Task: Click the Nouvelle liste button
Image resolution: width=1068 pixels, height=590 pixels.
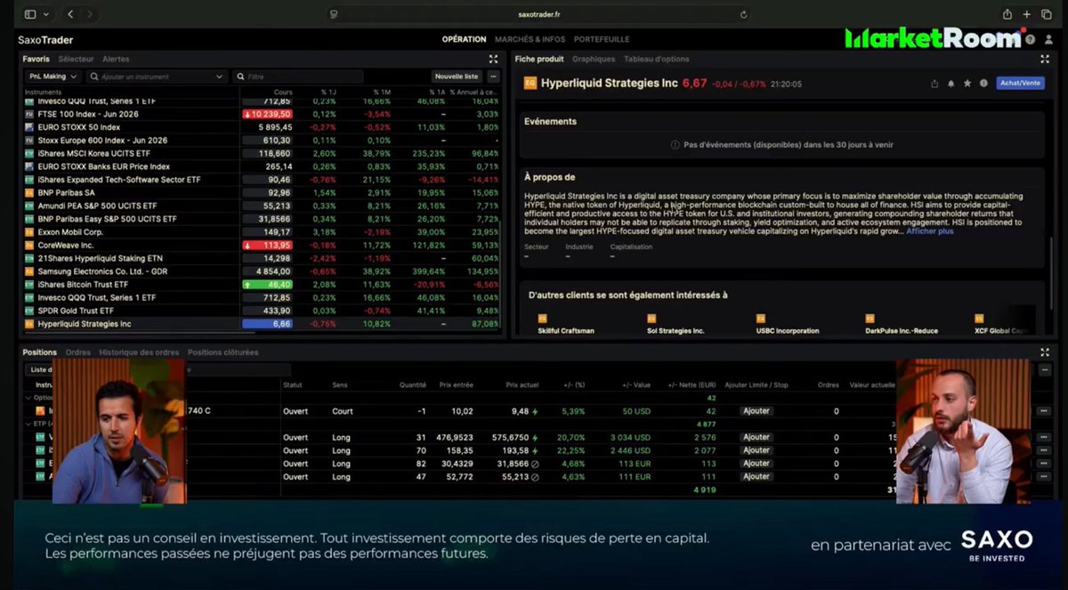Action: [x=457, y=77]
